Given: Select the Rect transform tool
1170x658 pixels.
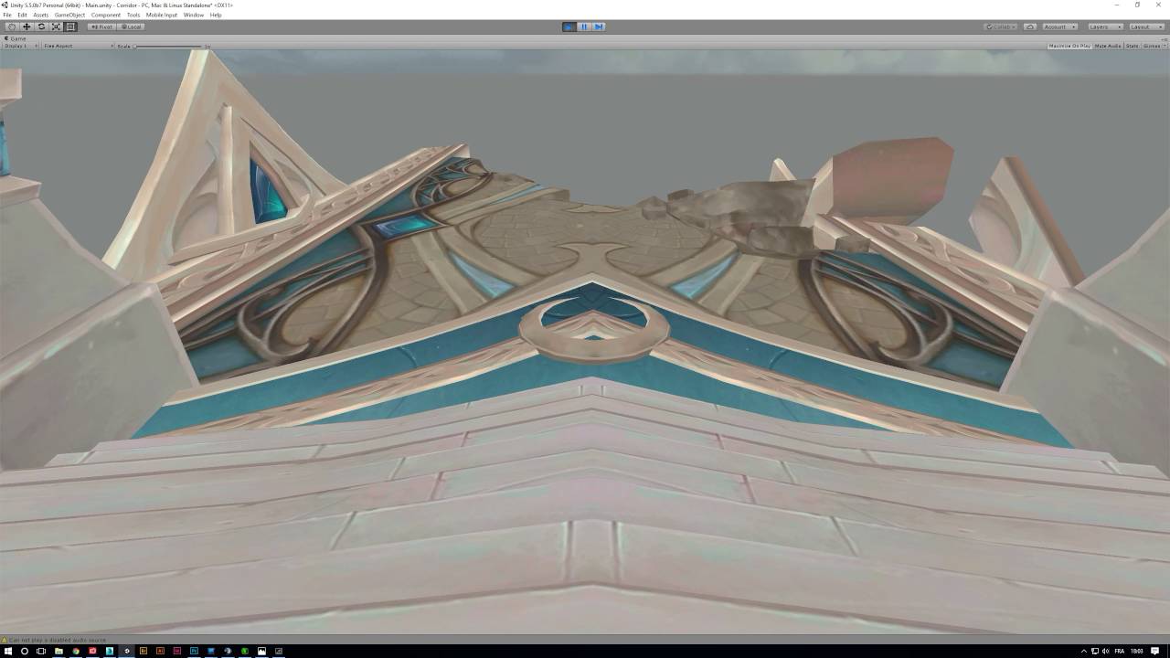Looking at the screenshot, I should click(x=70, y=27).
